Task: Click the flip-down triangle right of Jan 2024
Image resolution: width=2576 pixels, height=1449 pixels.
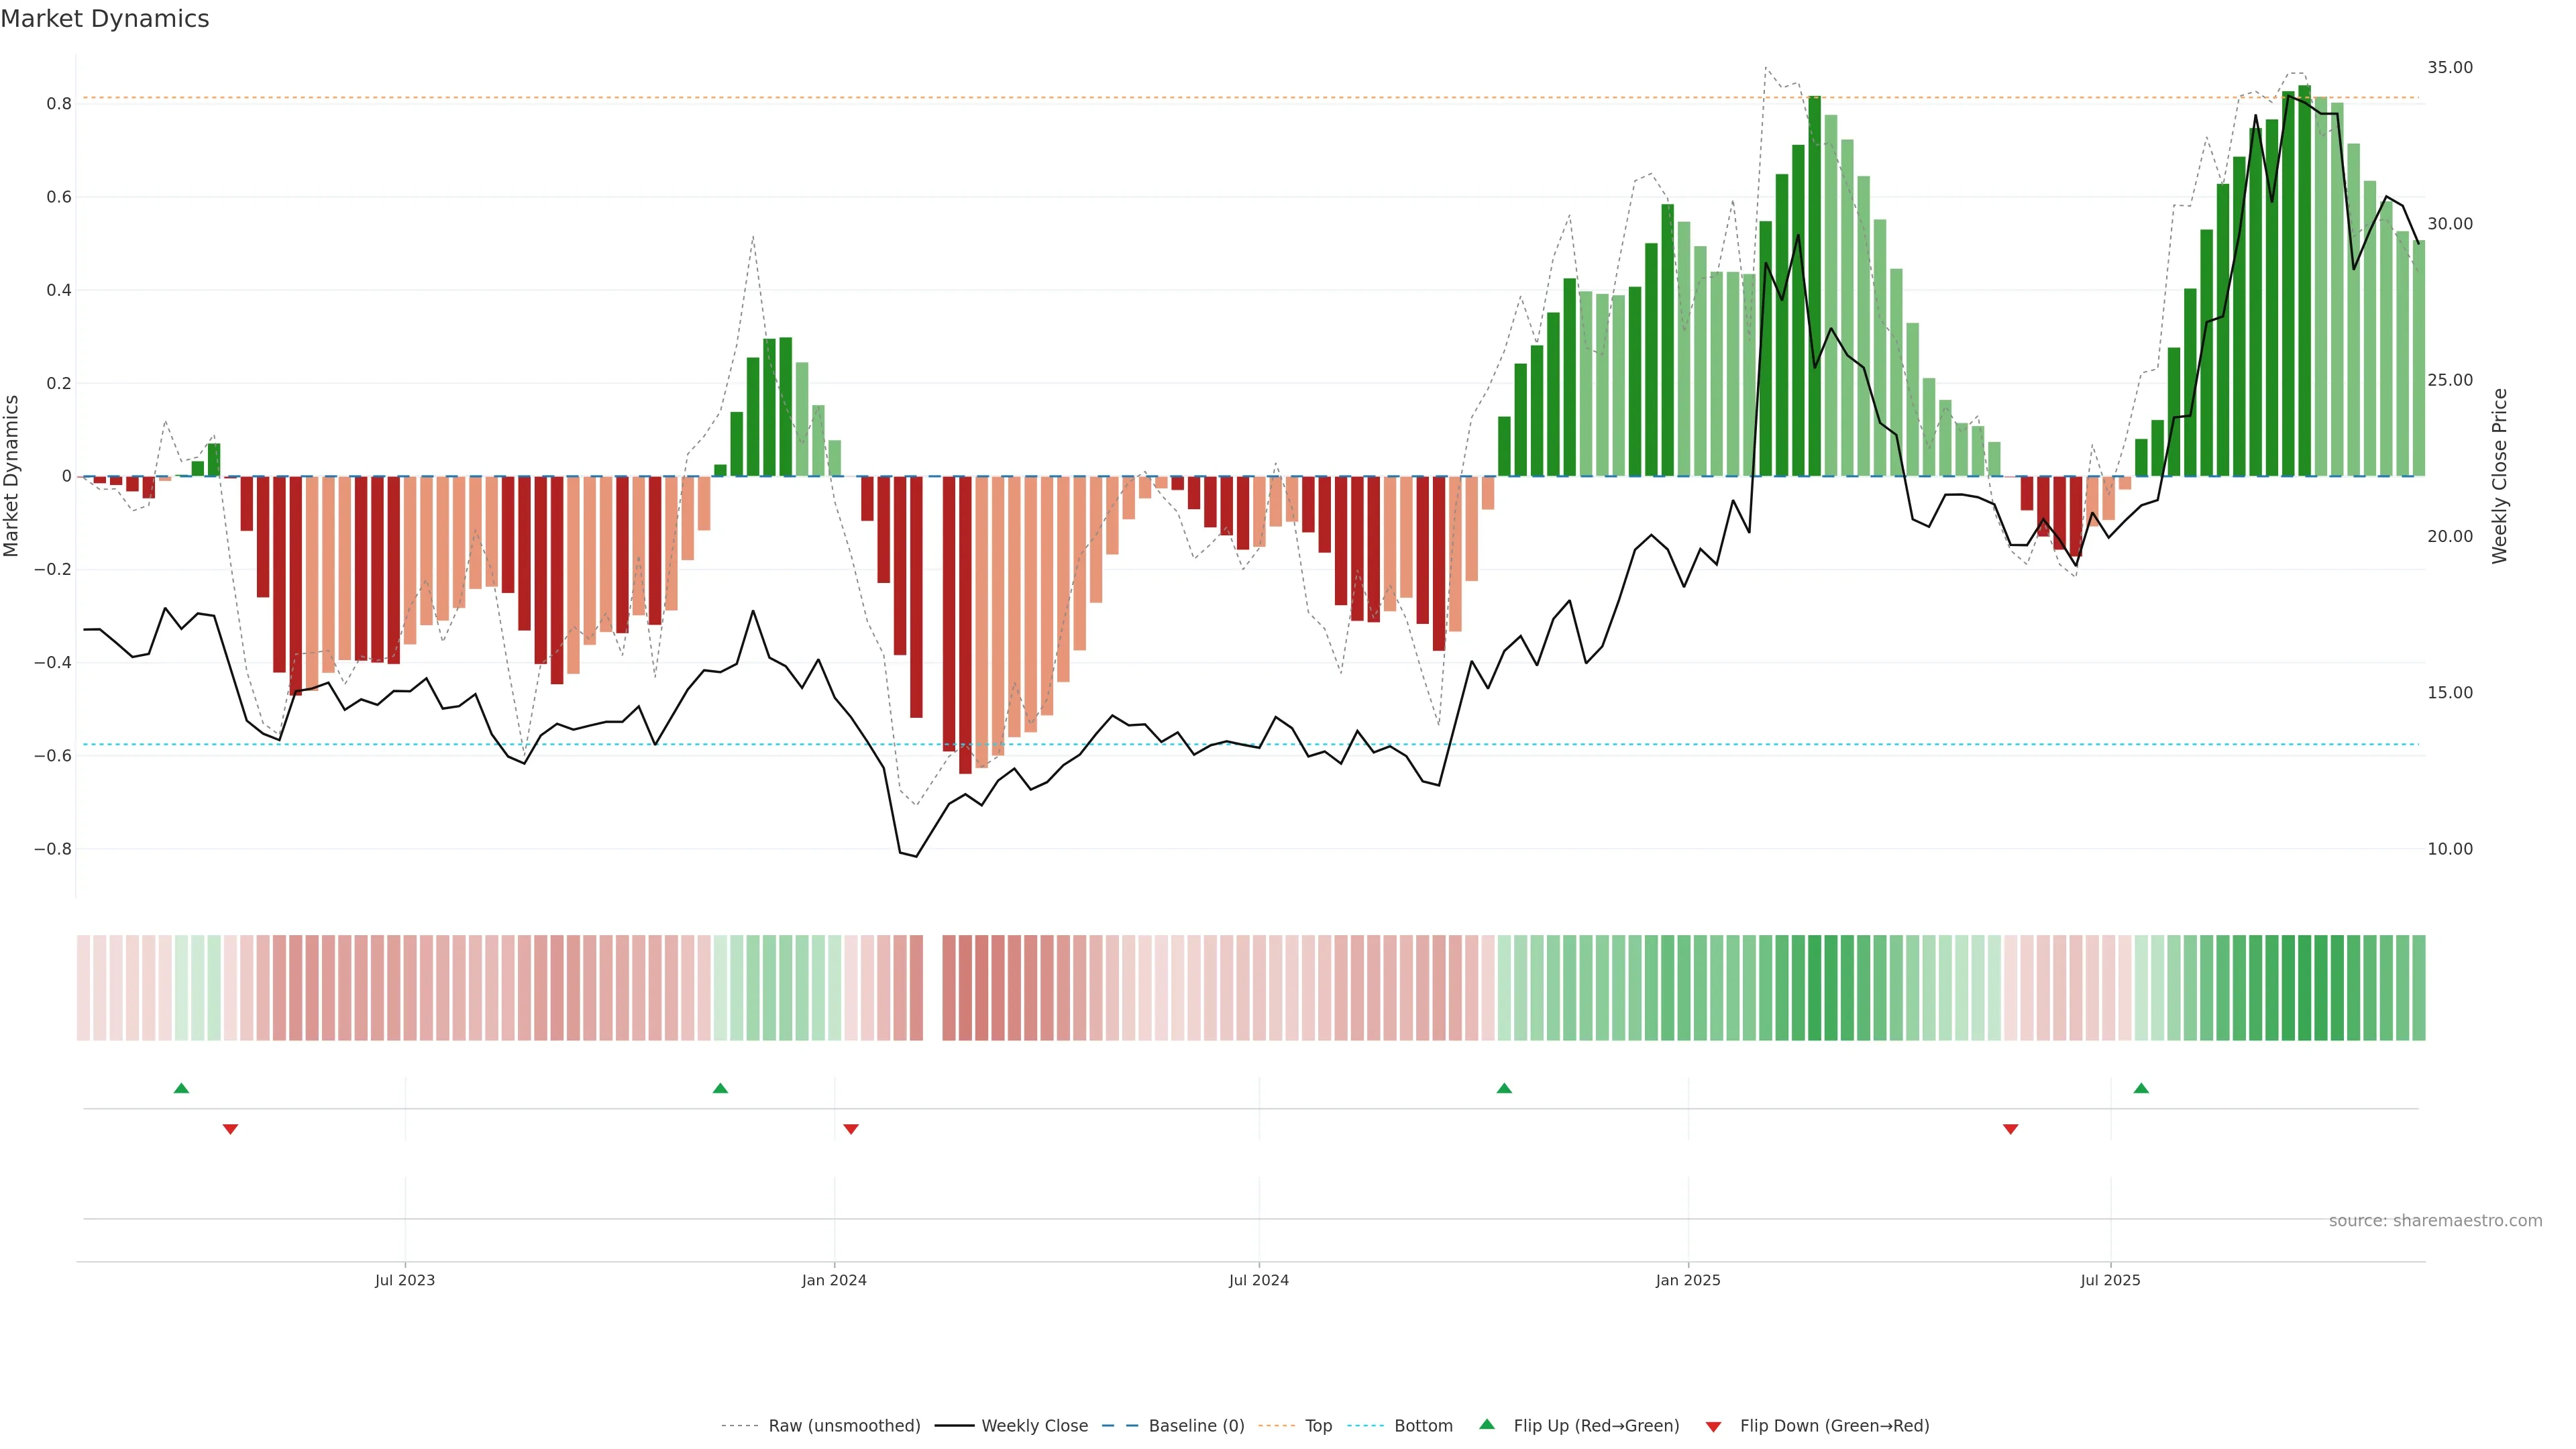Action: tap(851, 1129)
